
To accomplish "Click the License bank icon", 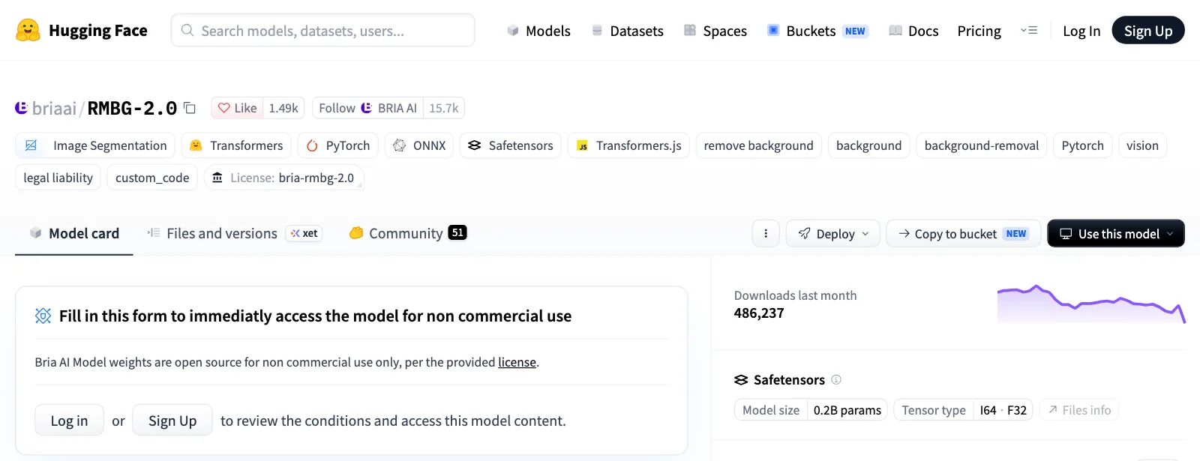I will (217, 178).
